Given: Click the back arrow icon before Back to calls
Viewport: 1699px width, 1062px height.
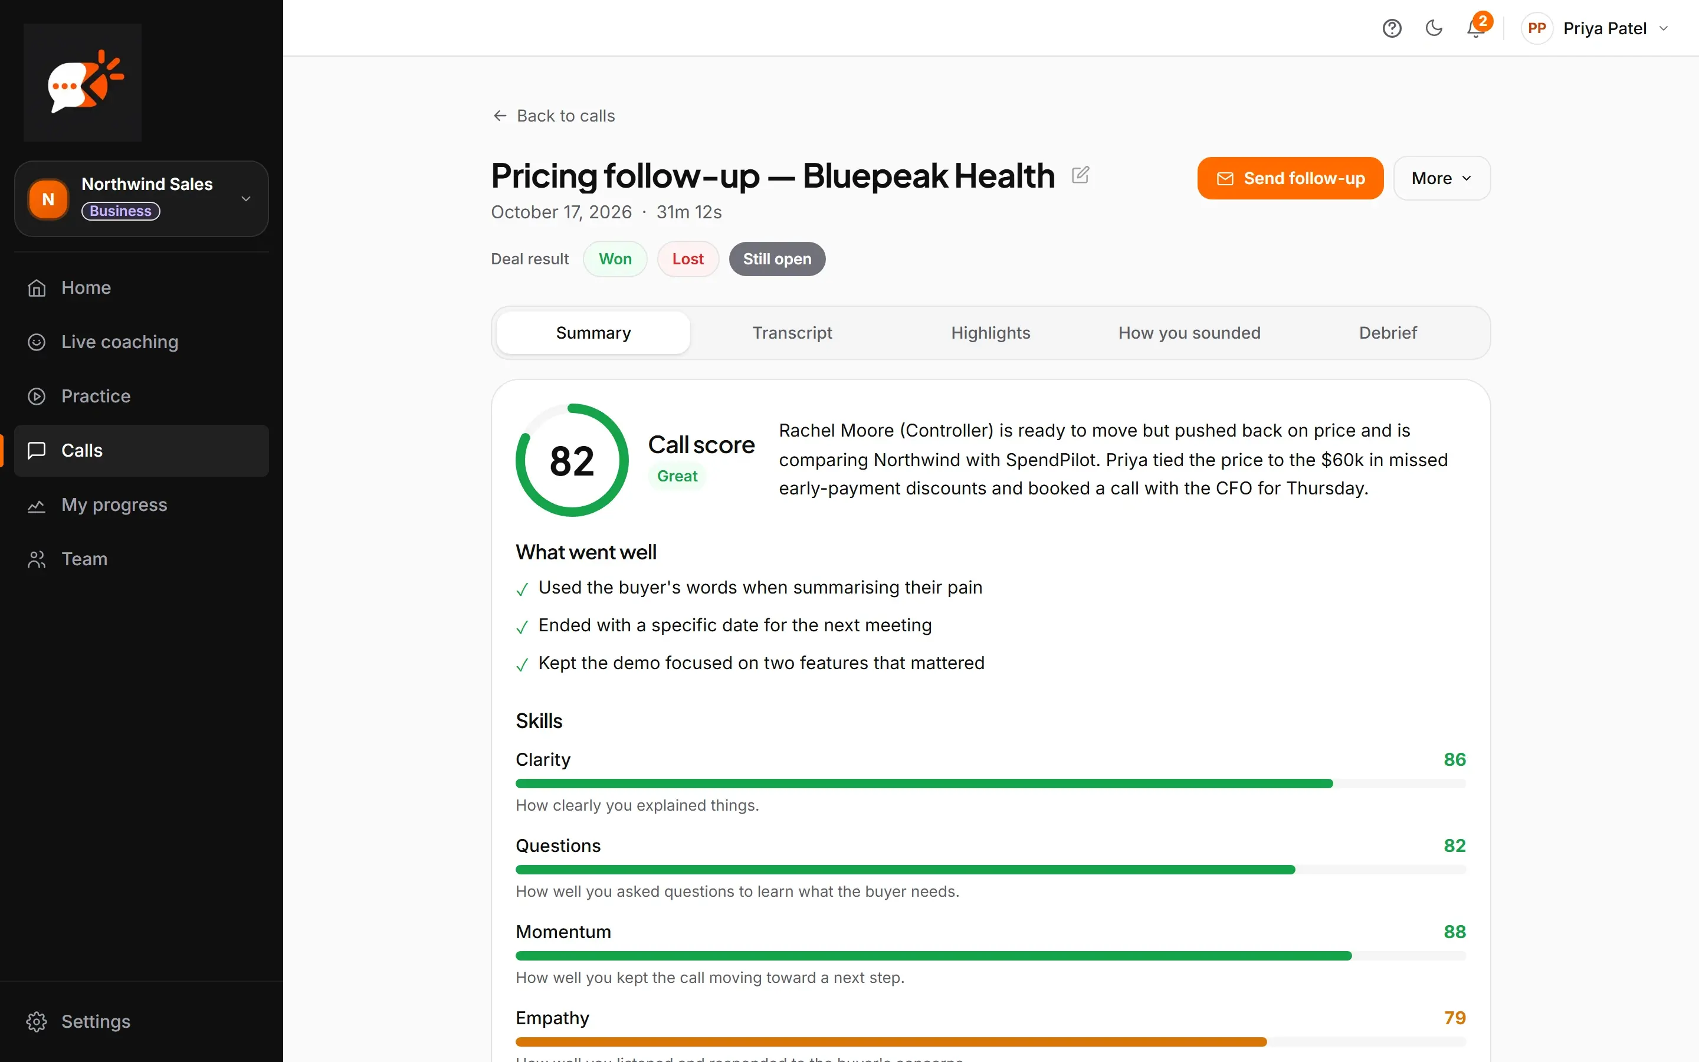Looking at the screenshot, I should 500,116.
